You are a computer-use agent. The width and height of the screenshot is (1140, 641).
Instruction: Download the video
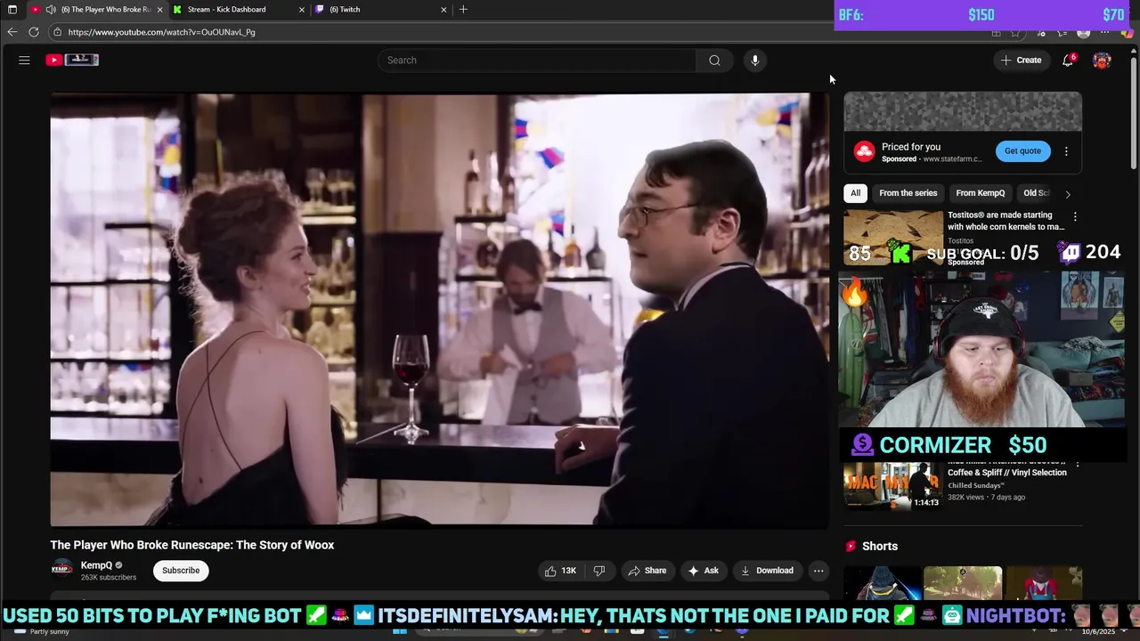(767, 571)
